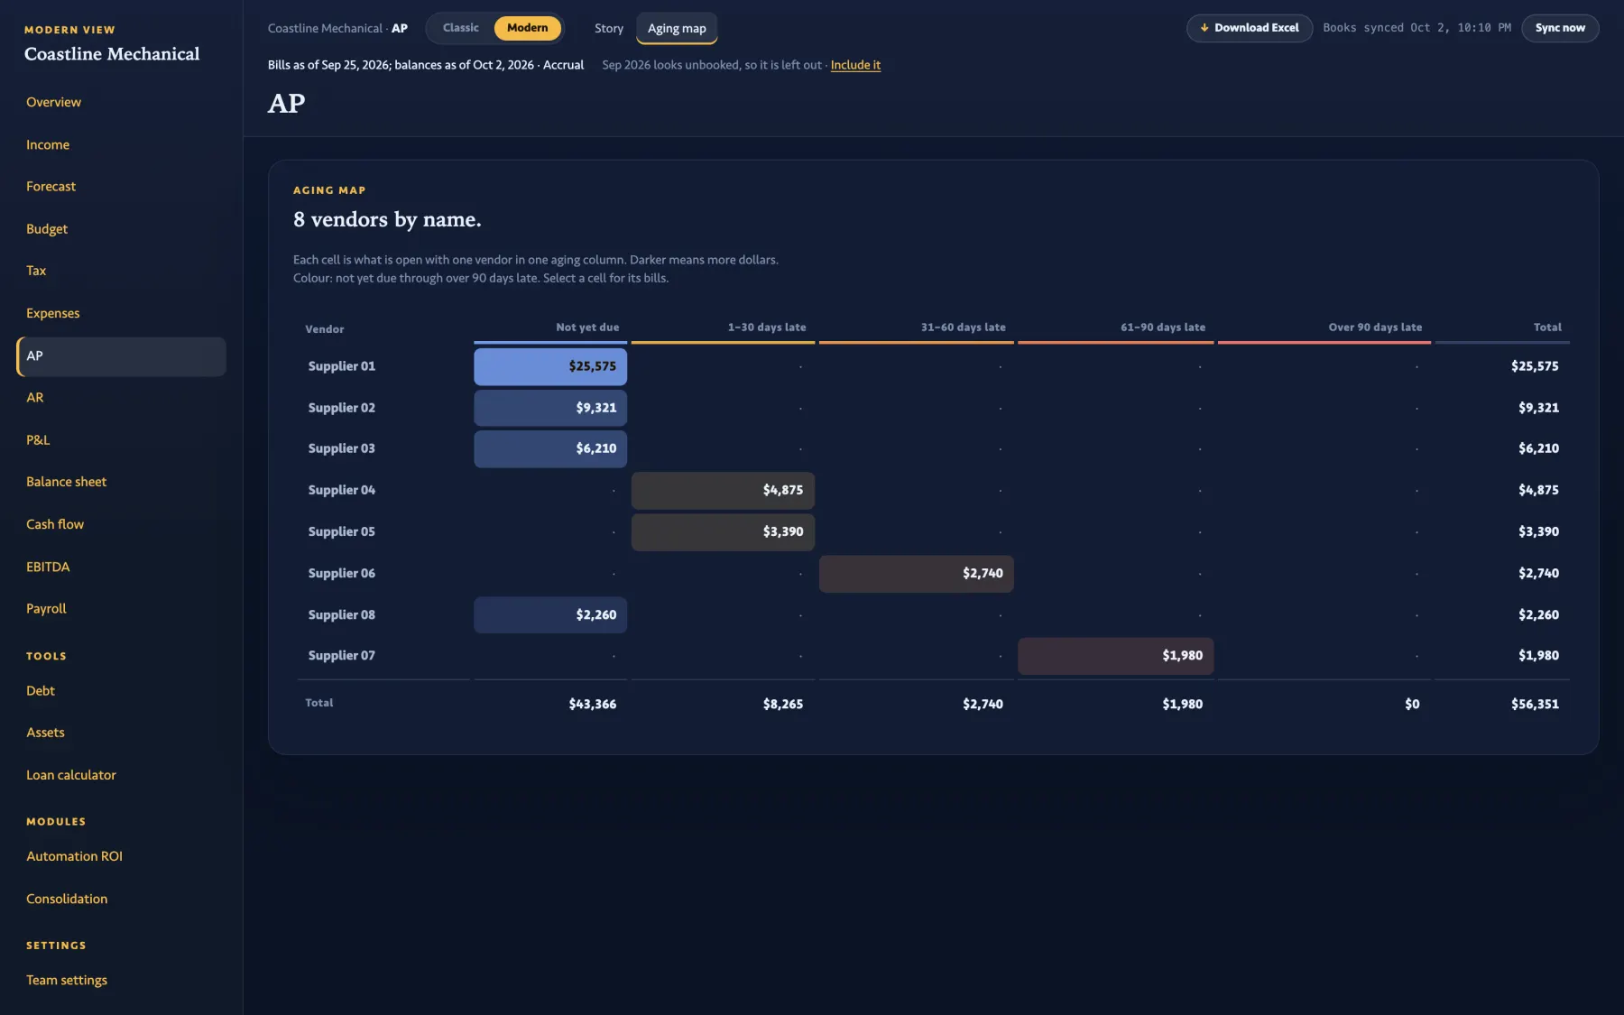Open Cash flow in sidebar
Viewport: 1624px width, 1015px height.
(121, 524)
